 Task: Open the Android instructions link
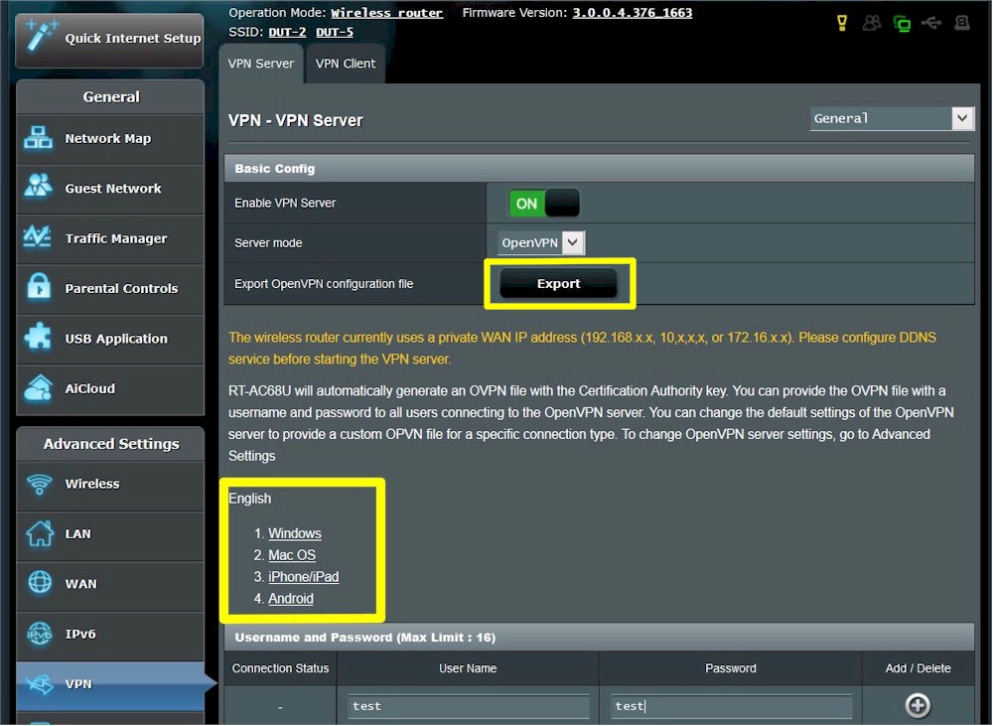pos(291,599)
